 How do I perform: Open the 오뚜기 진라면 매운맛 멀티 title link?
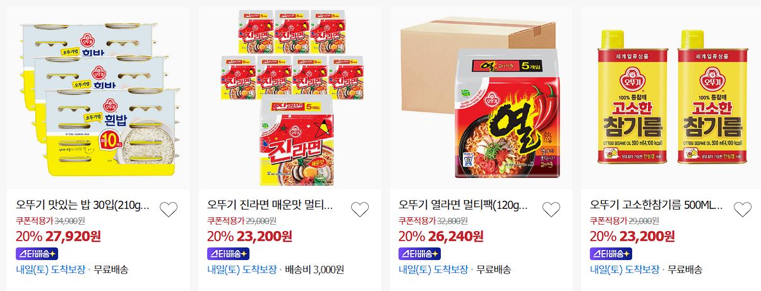point(270,206)
